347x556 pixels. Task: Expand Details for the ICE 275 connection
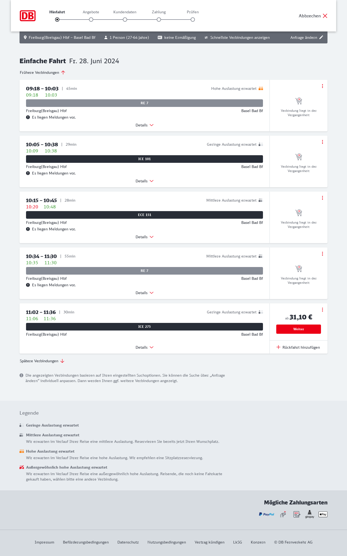pos(144,347)
